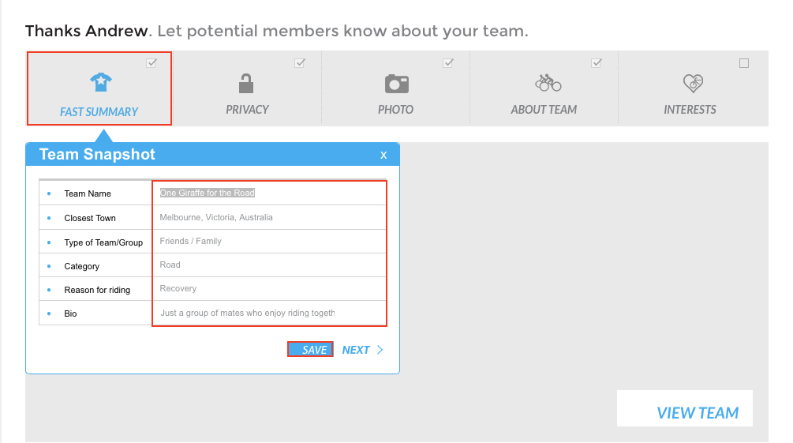
Task: Toggle the Privacy step checkbox
Action: [x=299, y=63]
